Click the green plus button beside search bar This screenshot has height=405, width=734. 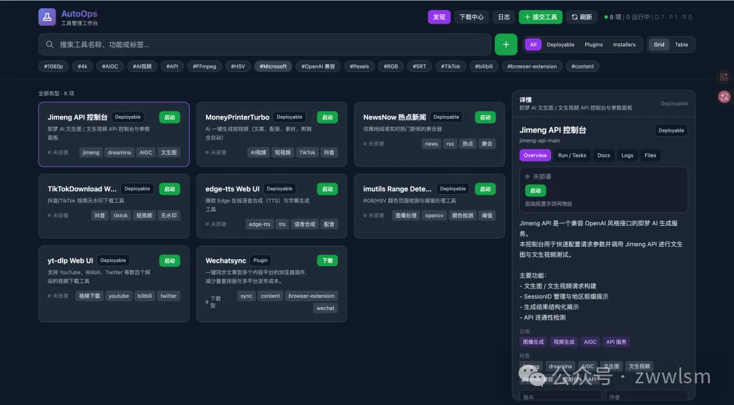pyautogui.click(x=506, y=44)
